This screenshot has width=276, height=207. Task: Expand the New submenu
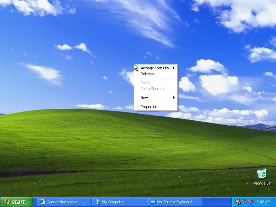[x=156, y=98]
